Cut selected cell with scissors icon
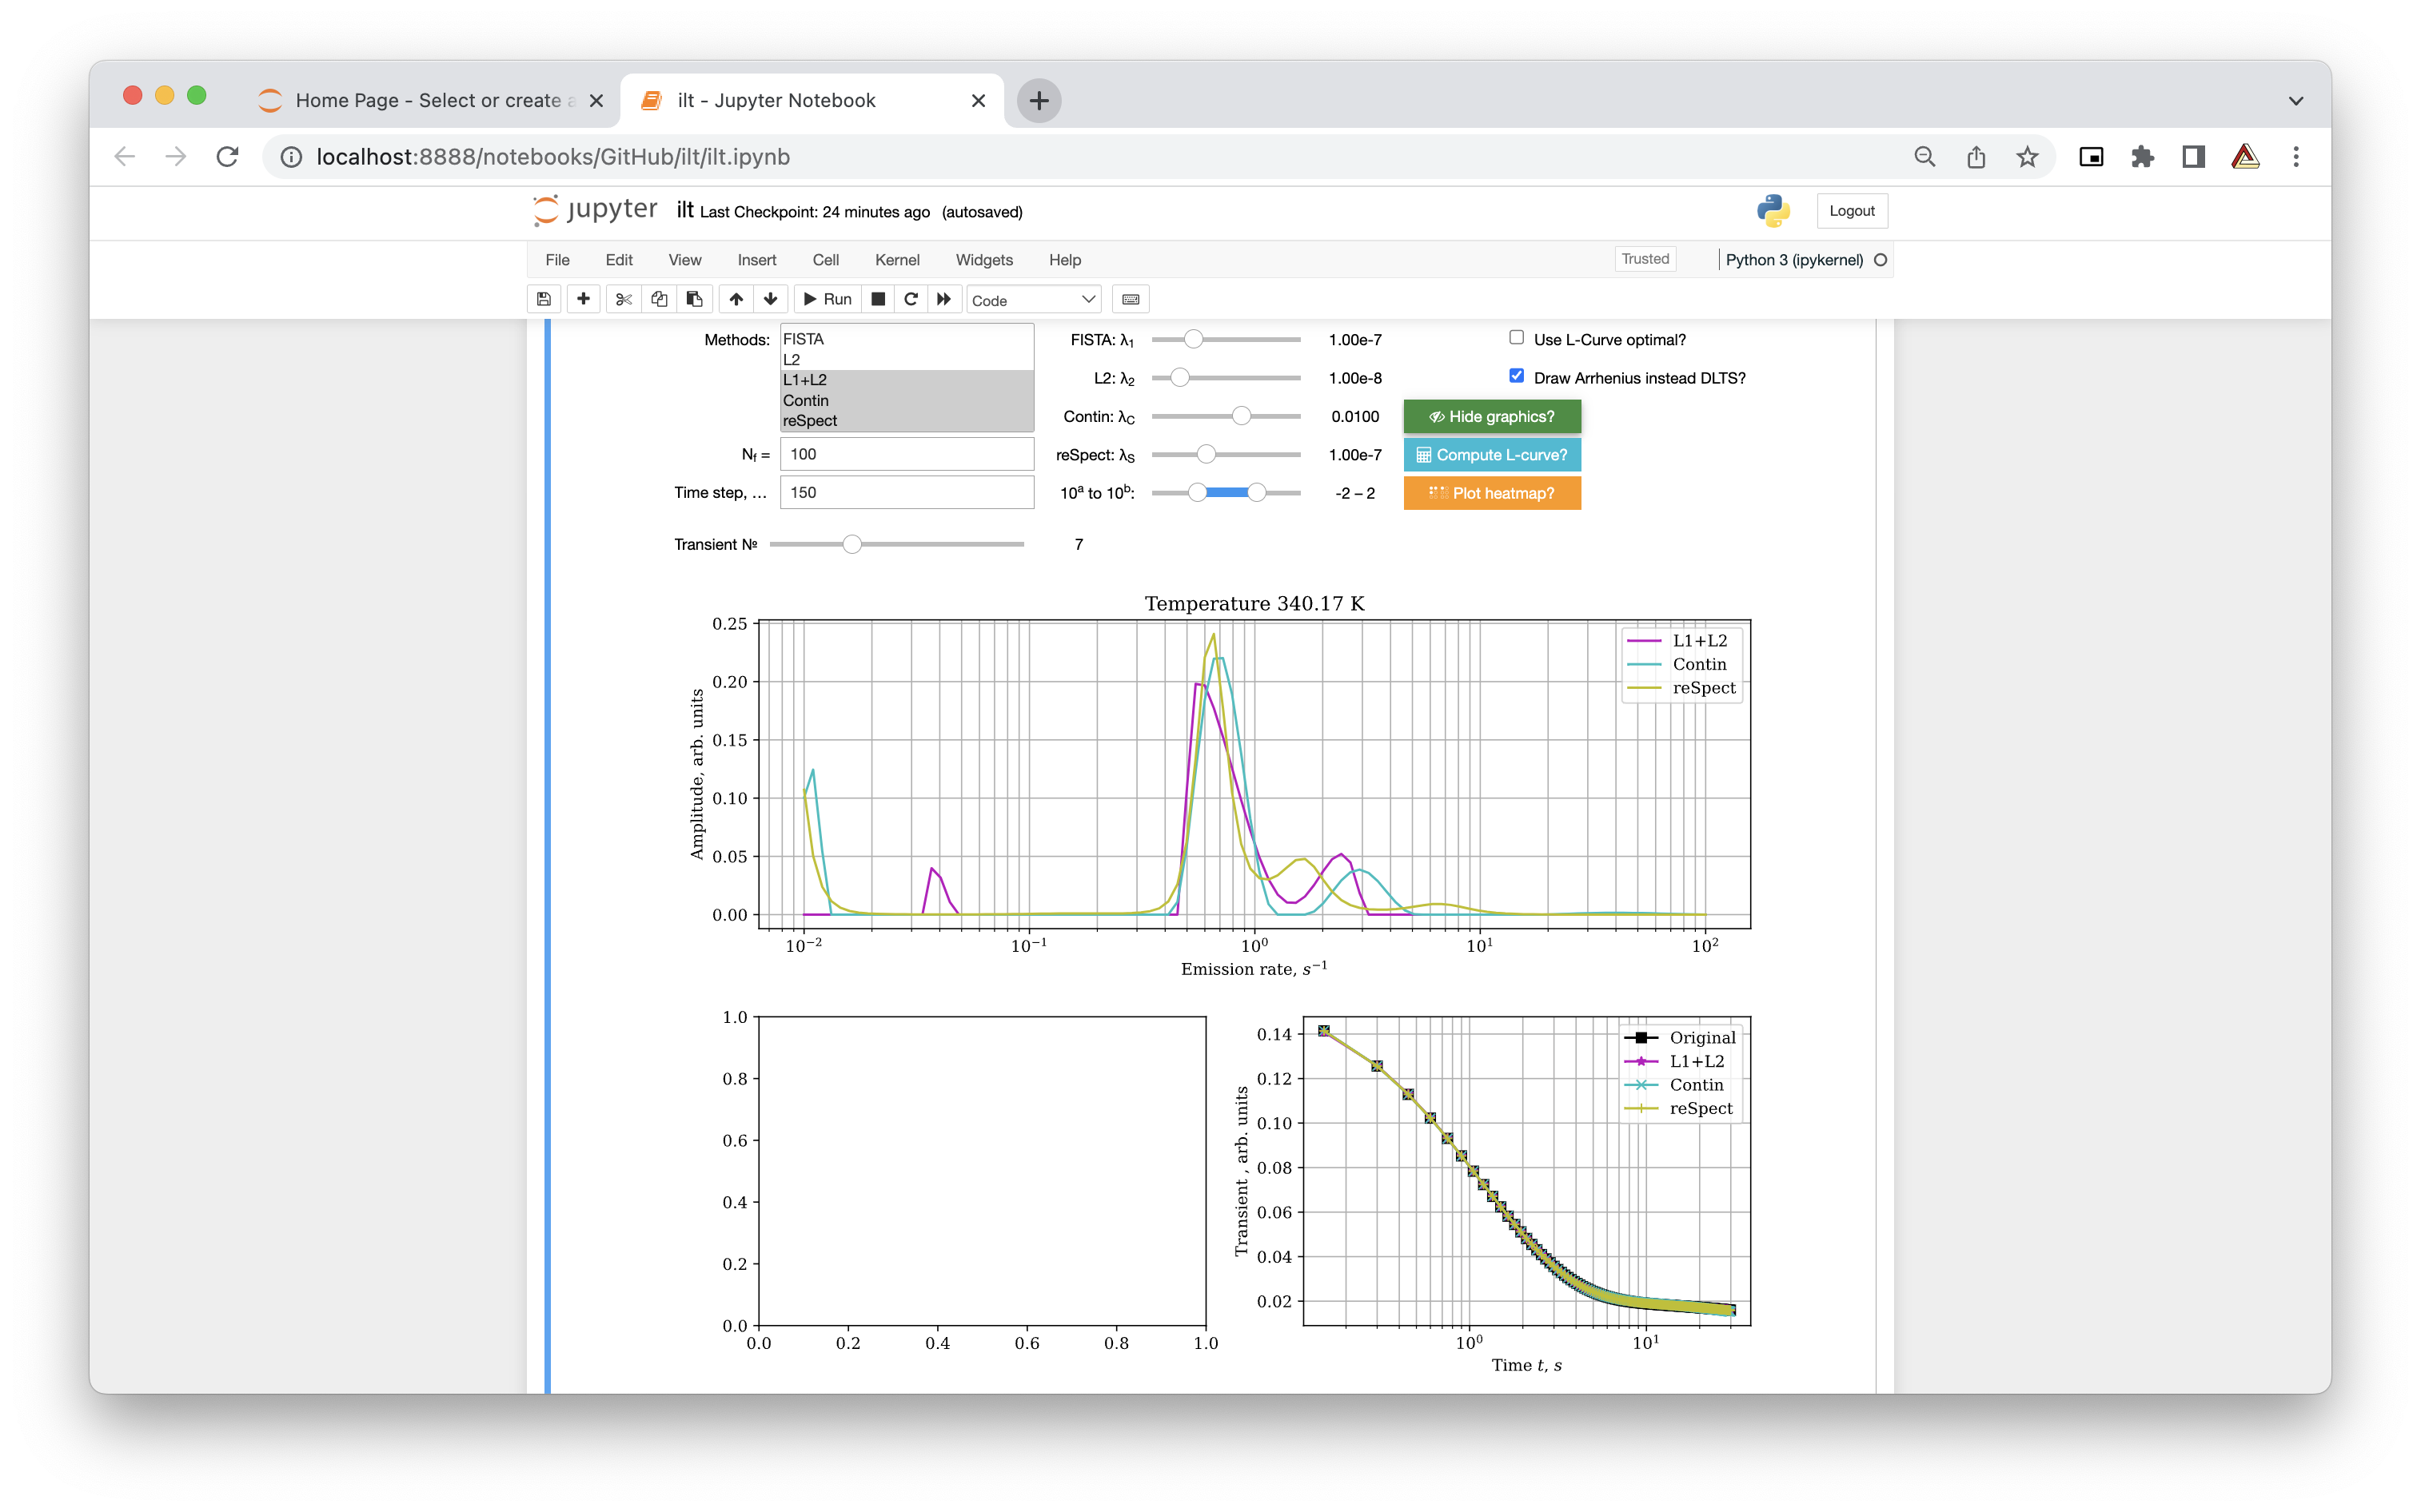This screenshot has width=2421, height=1512. pyautogui.click(x=624, y=299)
